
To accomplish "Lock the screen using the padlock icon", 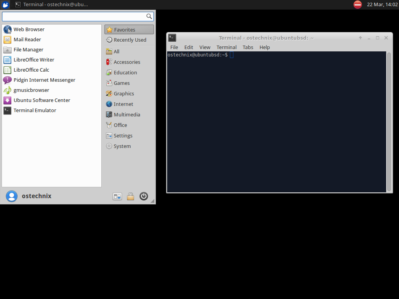I will tap(131, 196).
